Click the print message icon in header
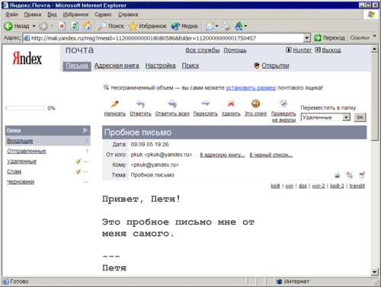Screen dimensions: 381x287 pyautogui.click(x=337, y=175)
